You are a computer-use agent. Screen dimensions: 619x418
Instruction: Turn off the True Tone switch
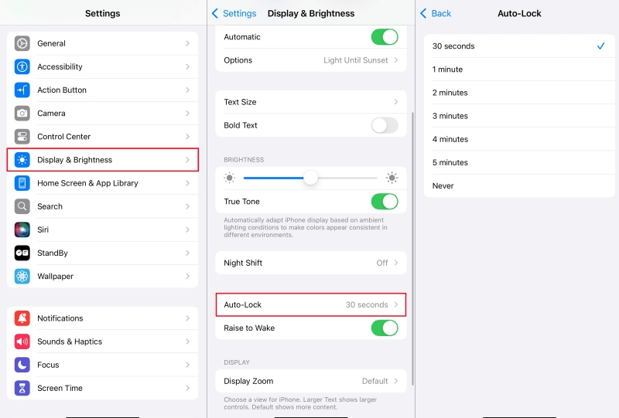(x=385, y=202)
